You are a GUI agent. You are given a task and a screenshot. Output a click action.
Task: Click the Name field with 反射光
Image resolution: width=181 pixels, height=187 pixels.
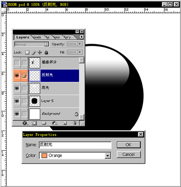click(75, 145)
